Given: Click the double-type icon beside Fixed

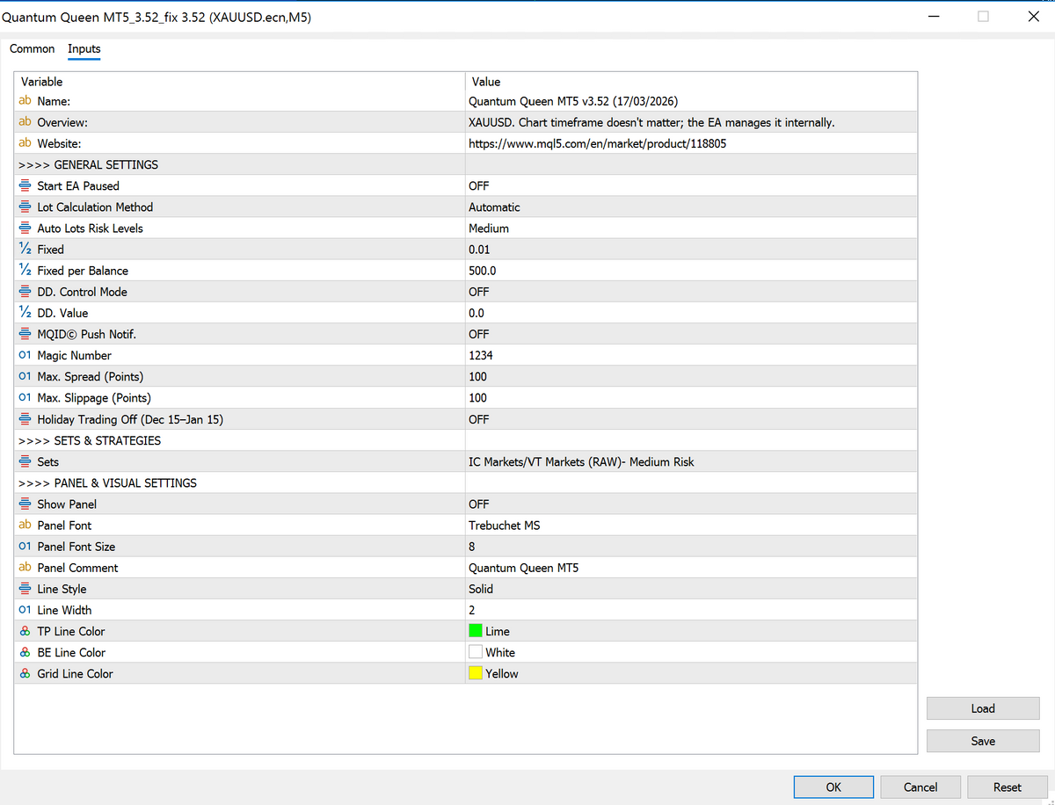Looking at the screenshot, I should click(x=25, y=250).
